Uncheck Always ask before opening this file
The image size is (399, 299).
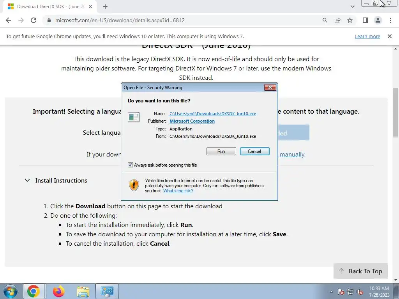[x=130, y=165]
